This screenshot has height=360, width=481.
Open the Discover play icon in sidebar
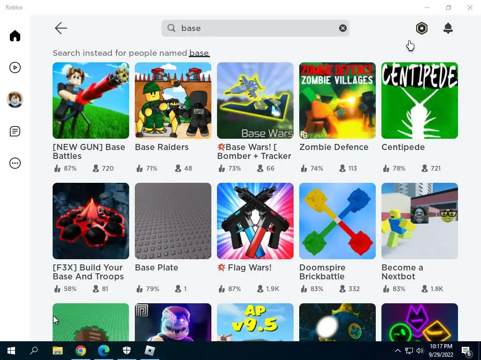click(x=15, y=67)
